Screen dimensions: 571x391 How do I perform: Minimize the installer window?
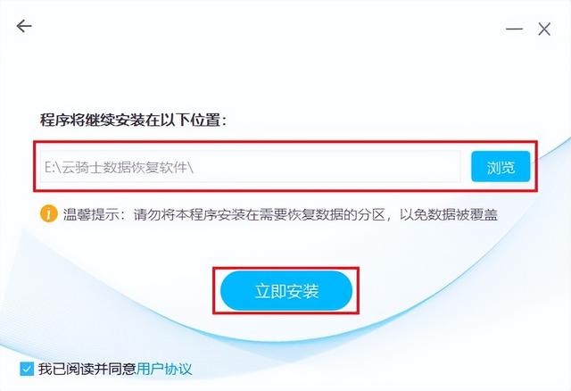pyautogui.click(x=514, y=29)
